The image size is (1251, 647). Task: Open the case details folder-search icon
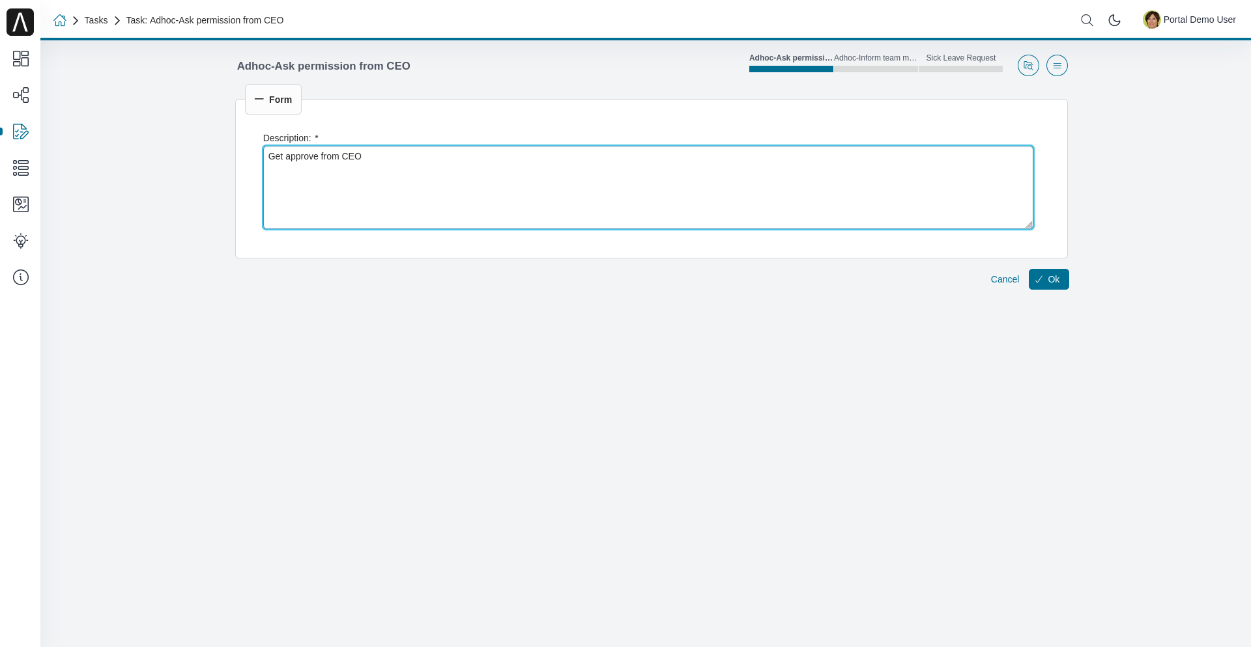(1028, 66)
